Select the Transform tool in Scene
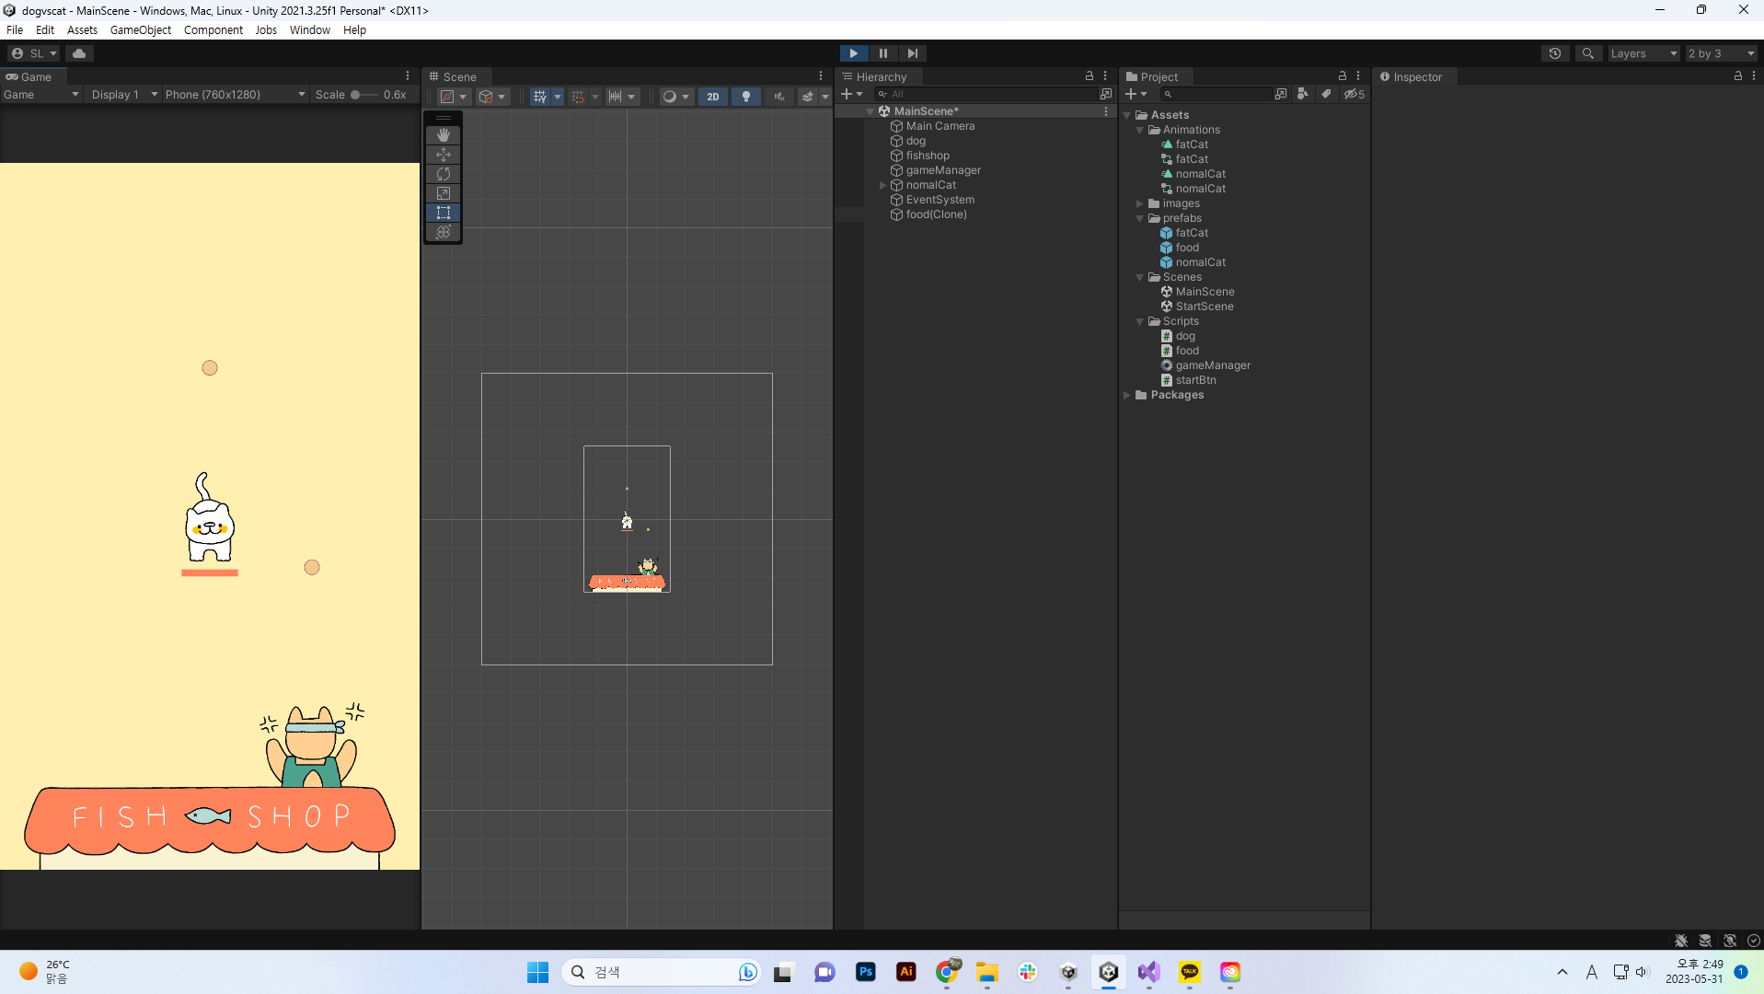 tap(444, 232)
